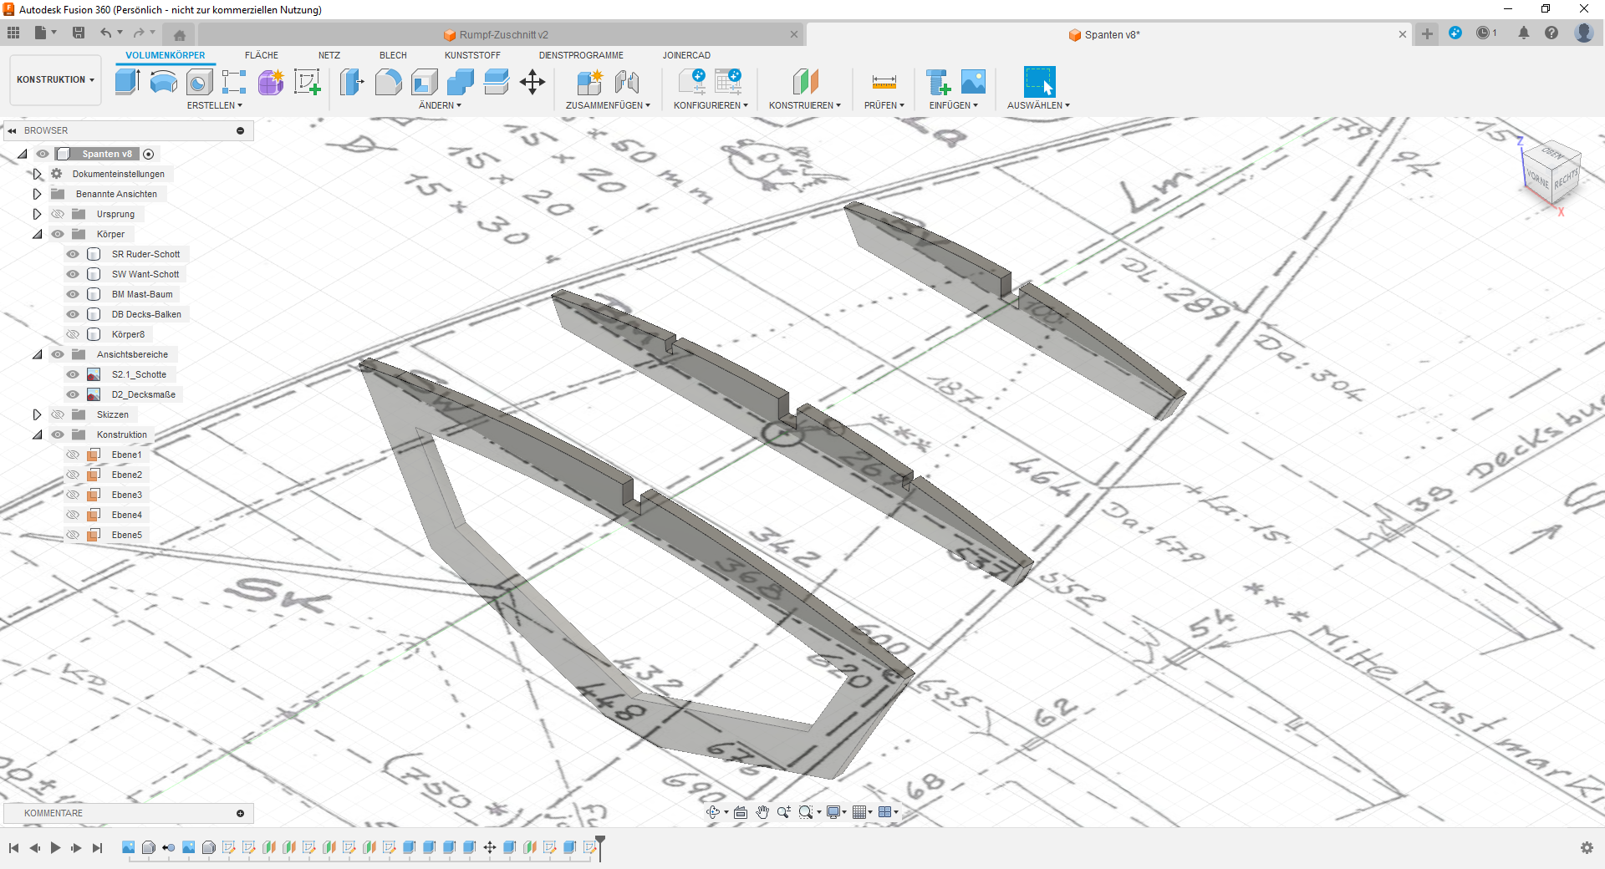This screenshot has height=869, width=1605.
Task: Select the Combine tool icon
Action: [460, 82]
